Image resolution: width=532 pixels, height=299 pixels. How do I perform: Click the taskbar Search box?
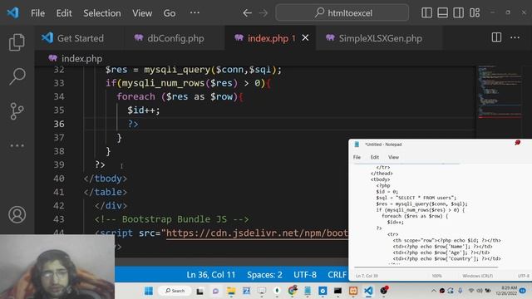175,291
